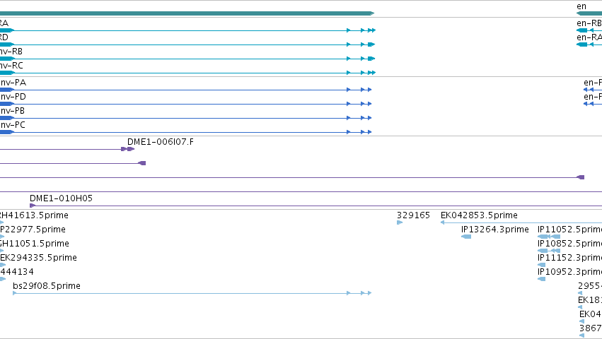Select the IP22977.5prime EST label
The height and width of the screenshot is (339, 602).
click(33, 230)
